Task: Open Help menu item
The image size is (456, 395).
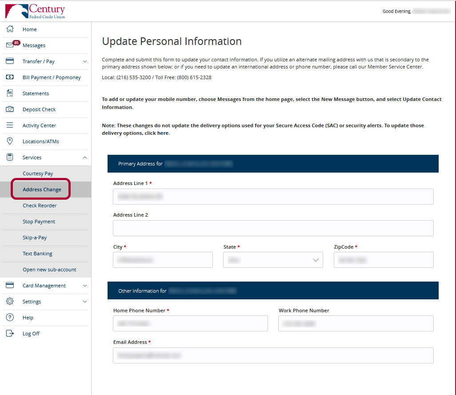Action: pyautogui.click(x=28, y=317)
